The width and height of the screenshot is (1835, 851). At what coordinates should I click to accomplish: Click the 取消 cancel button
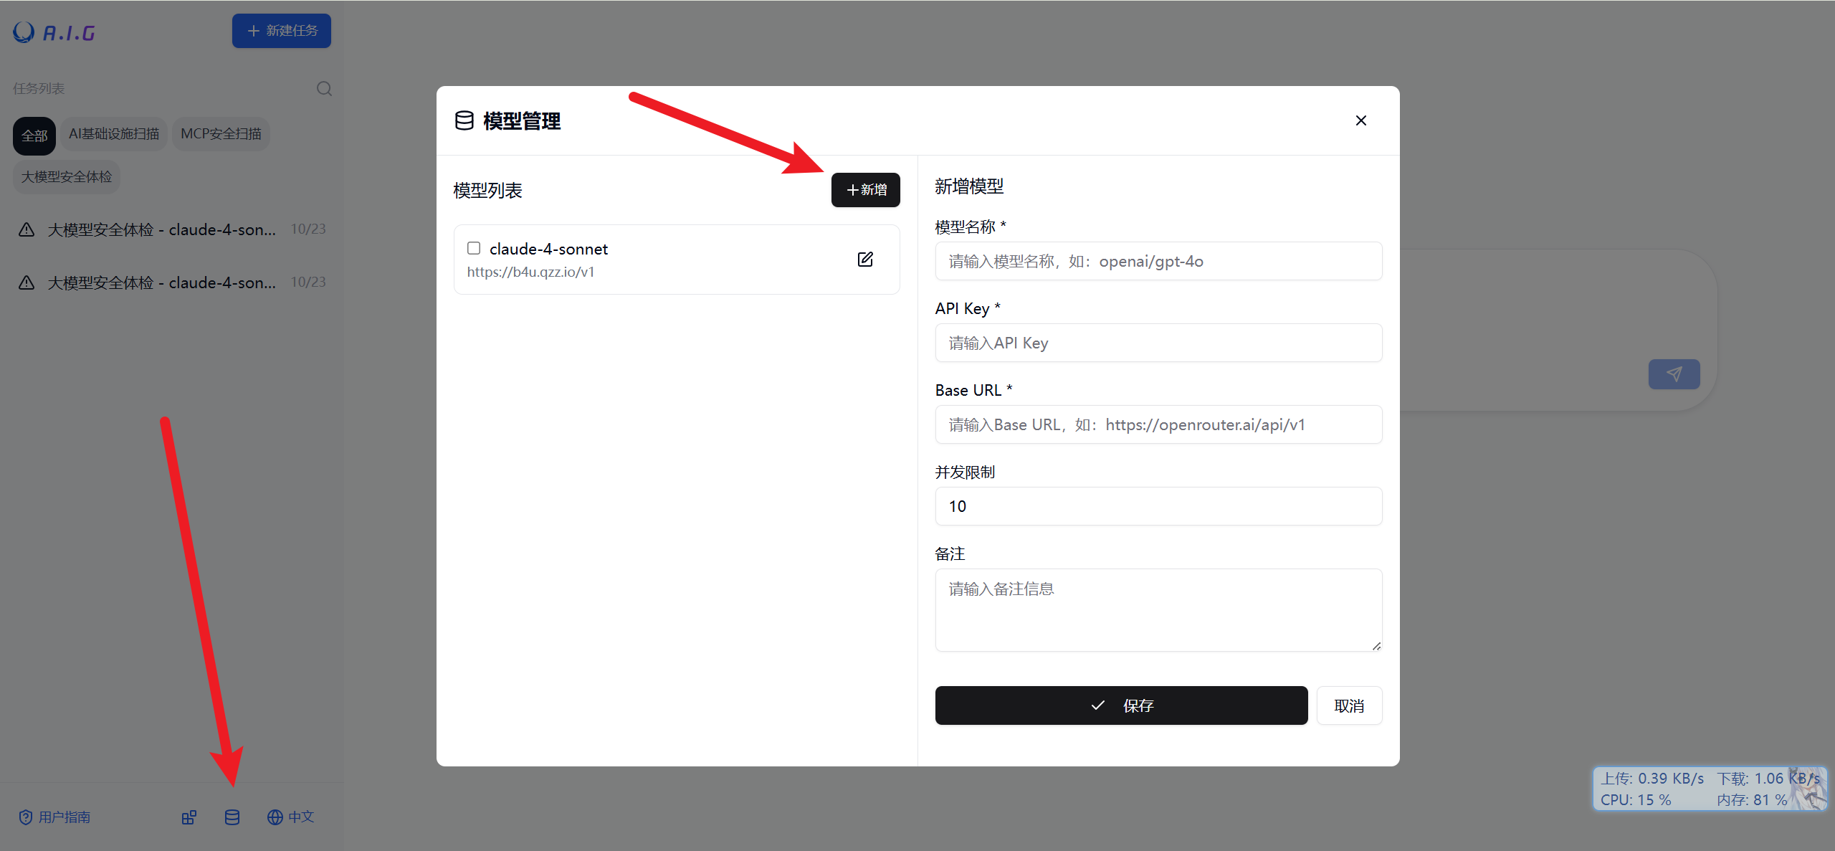click(1349, 705)
